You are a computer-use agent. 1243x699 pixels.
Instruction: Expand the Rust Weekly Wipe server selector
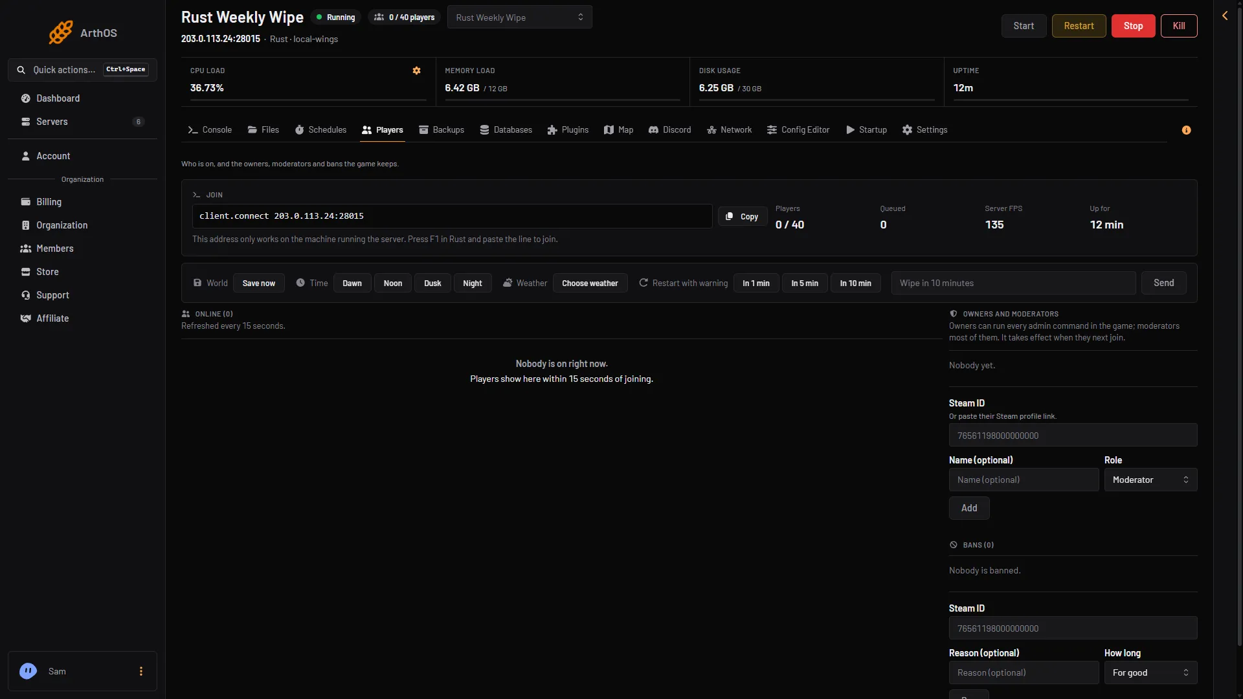click(x=519, y=17)
